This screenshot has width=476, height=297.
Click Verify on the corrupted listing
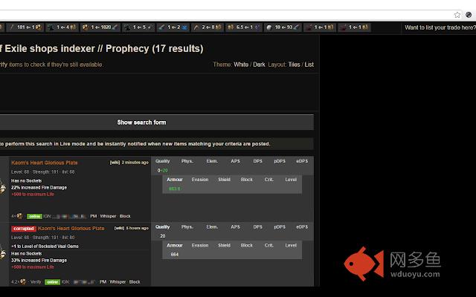coord(36,282)
